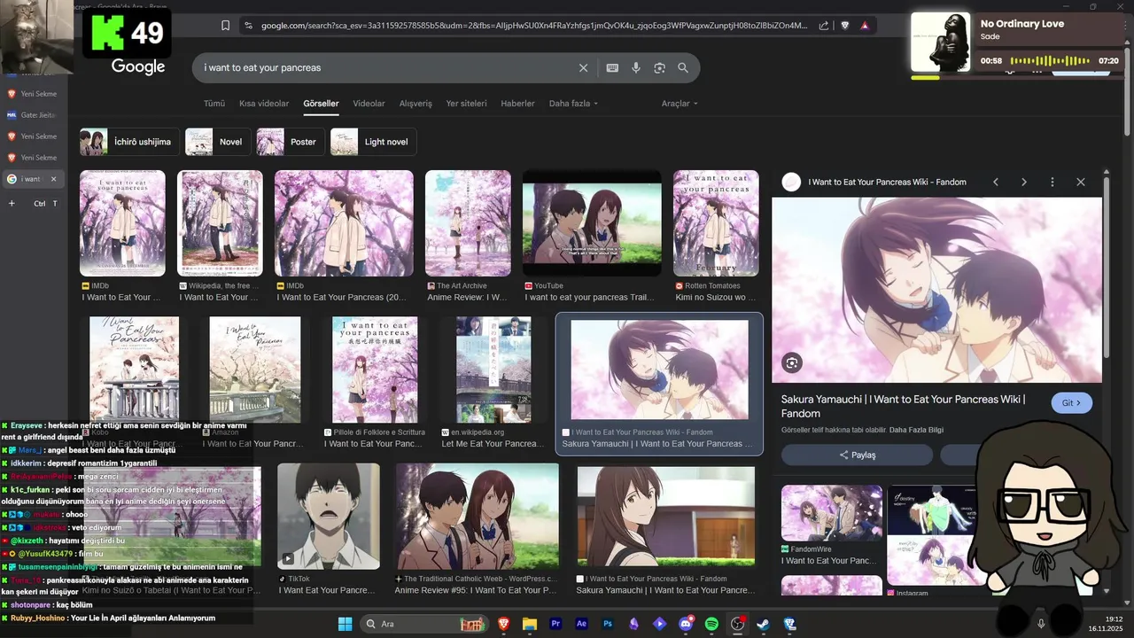
Task: Click the 'Paylaş' share button
Action: [x=857, y=455]
